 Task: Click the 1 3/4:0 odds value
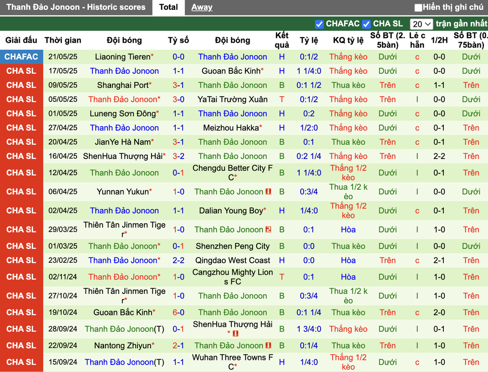[x=309, y=329]
